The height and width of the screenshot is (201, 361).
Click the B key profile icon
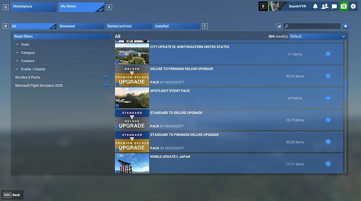263,6
